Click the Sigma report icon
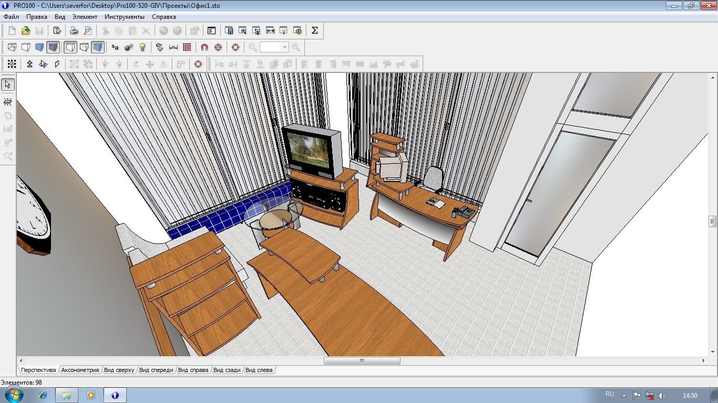This screenshot has height=403, width=718. tap(314, 30)
